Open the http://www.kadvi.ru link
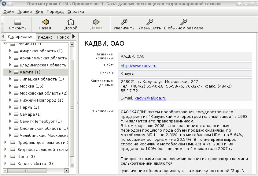258x176 pixels. coord(138,66)
